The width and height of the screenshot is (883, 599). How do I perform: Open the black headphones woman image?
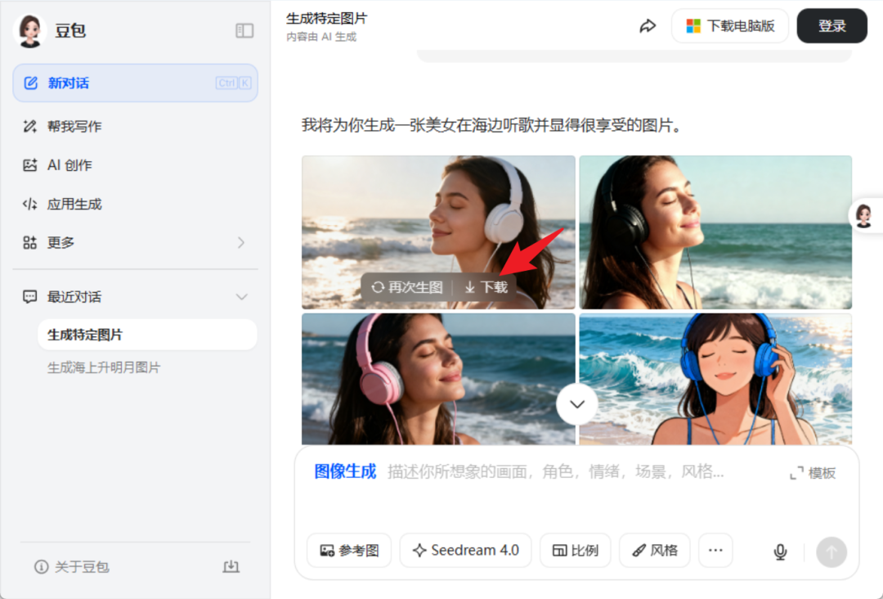715,232
